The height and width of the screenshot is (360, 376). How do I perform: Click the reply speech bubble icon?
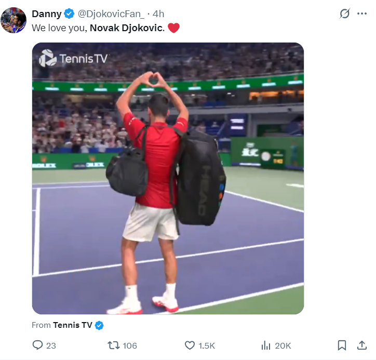pos(37,345)
